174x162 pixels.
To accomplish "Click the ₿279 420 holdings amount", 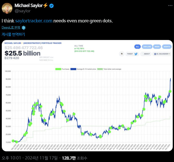I will click(12, 58).
